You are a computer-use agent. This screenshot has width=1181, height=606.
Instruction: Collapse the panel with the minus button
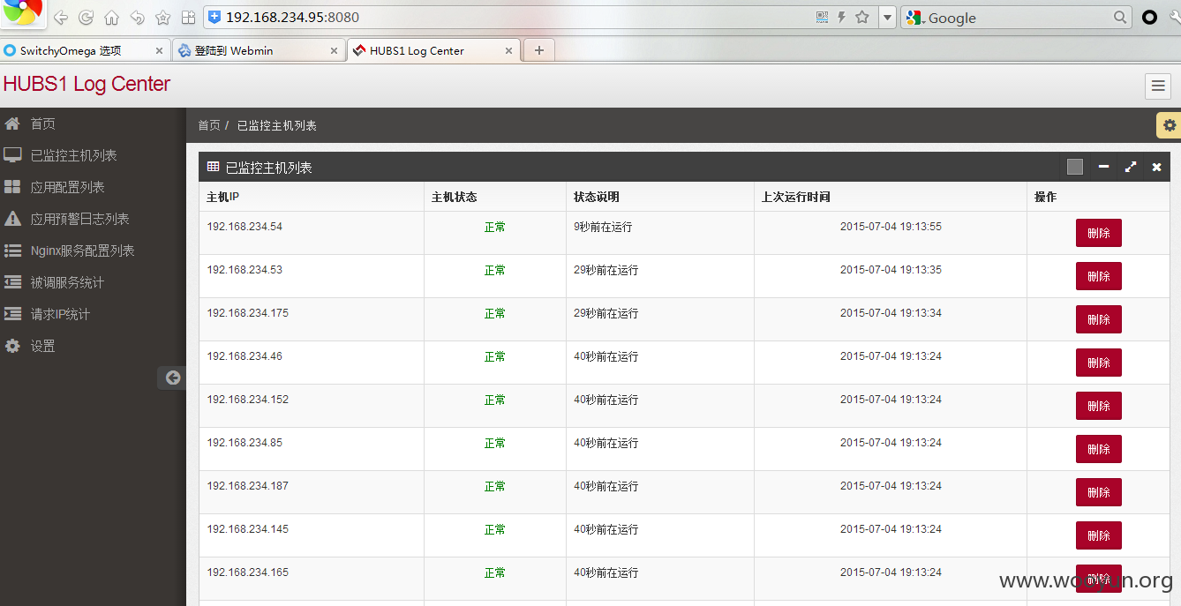pos(1103,167)
